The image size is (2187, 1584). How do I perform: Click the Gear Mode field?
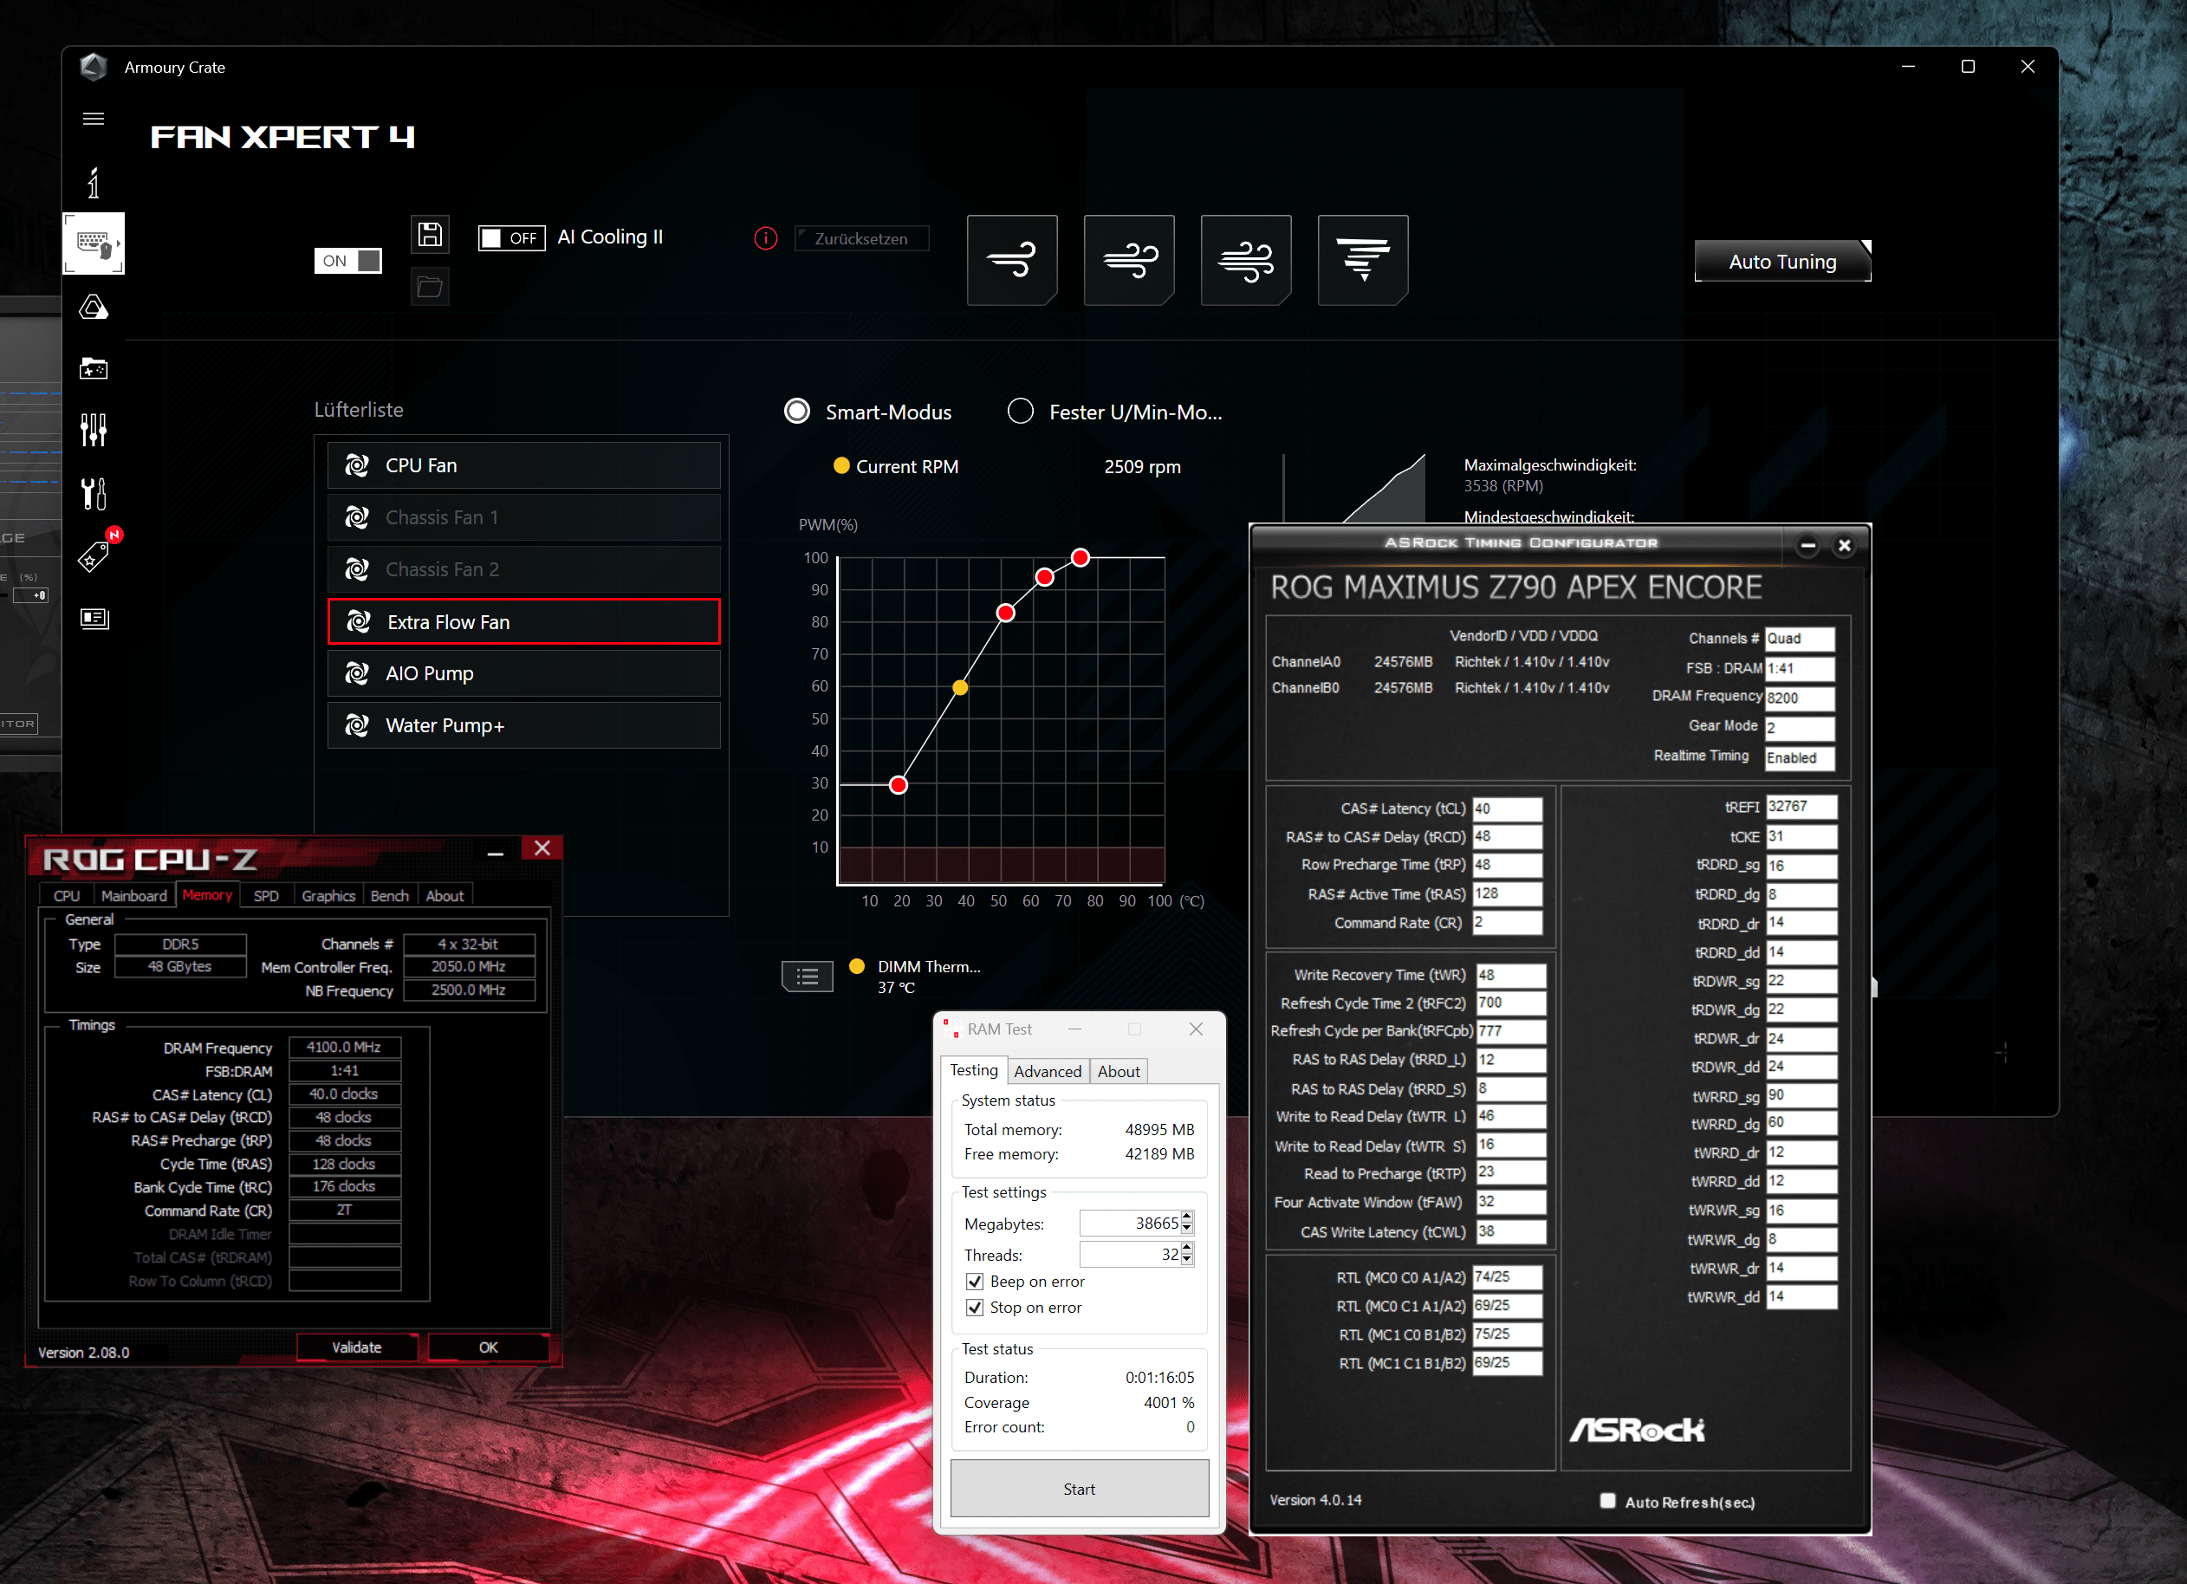[1801, 728]
